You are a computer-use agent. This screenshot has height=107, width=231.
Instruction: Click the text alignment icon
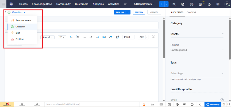coord(71,37)
